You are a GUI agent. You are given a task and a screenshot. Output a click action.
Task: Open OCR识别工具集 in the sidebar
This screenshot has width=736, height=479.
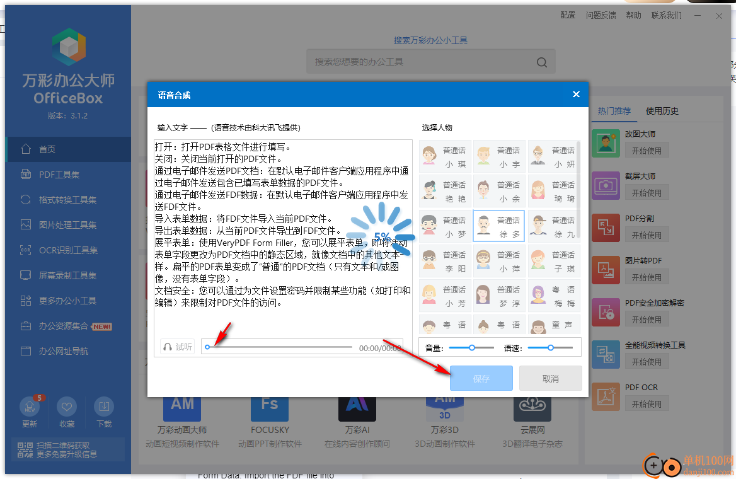(x=69, y=250)
